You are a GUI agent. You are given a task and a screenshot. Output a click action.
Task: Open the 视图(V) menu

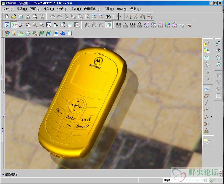[x=35, y=9]
